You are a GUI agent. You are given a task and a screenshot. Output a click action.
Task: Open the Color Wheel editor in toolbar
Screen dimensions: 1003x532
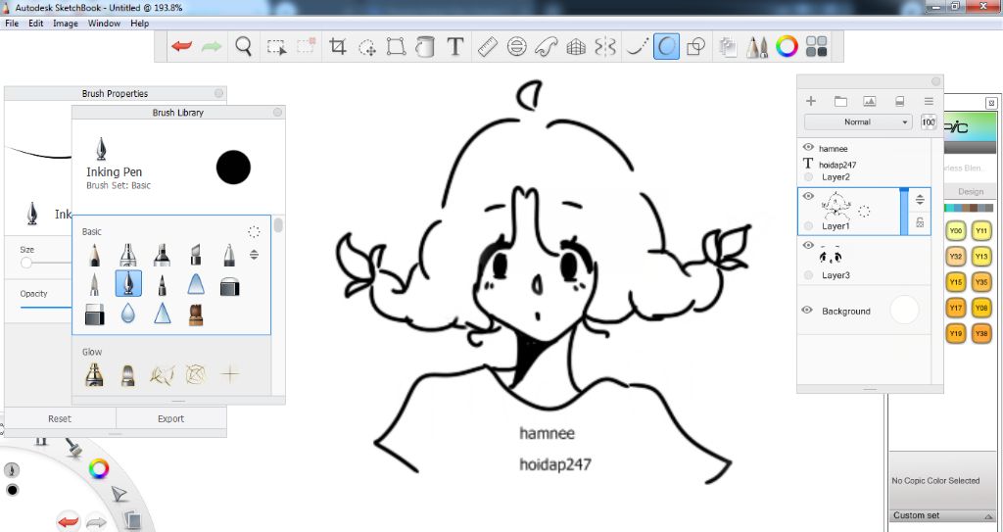[x=787, y=46]
